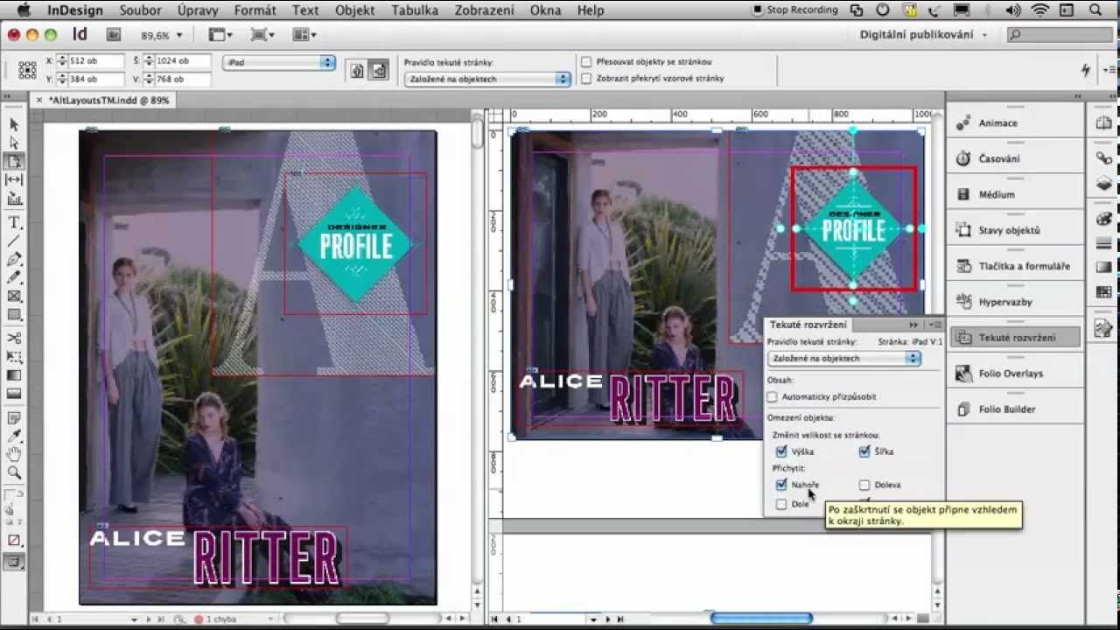Select the Zoom magnifier tool
The width and height of the screenshot is (1120, 630).
(x=14, y=472)
